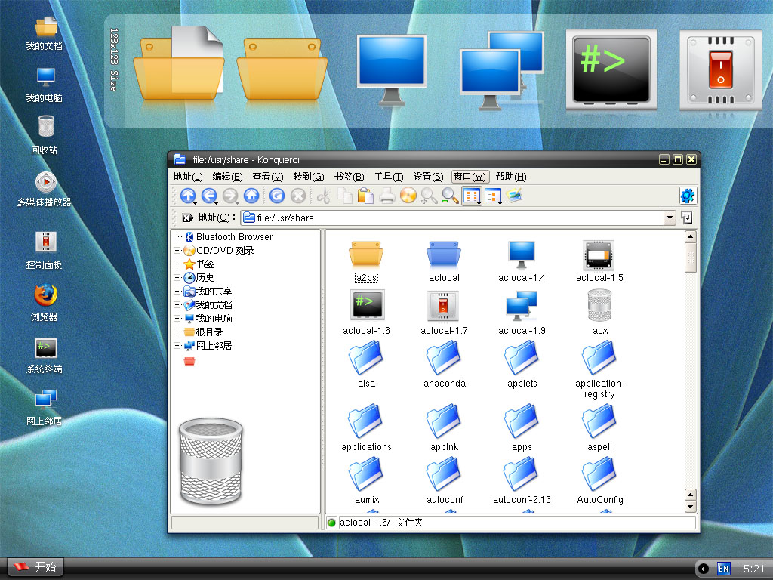The image size is (773, 580).
Task: Select the aclocal-1.5 item
Action: [x=599, y=261]
